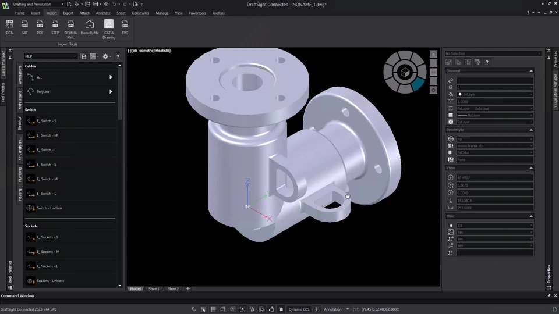
Task: Toggle Dynamic CCS in the status bar
Action: pyautogui.click(x=299, y=309)
